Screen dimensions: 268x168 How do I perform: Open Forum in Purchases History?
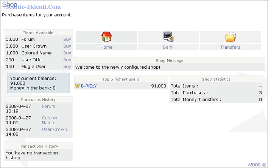tap(48, 106)
